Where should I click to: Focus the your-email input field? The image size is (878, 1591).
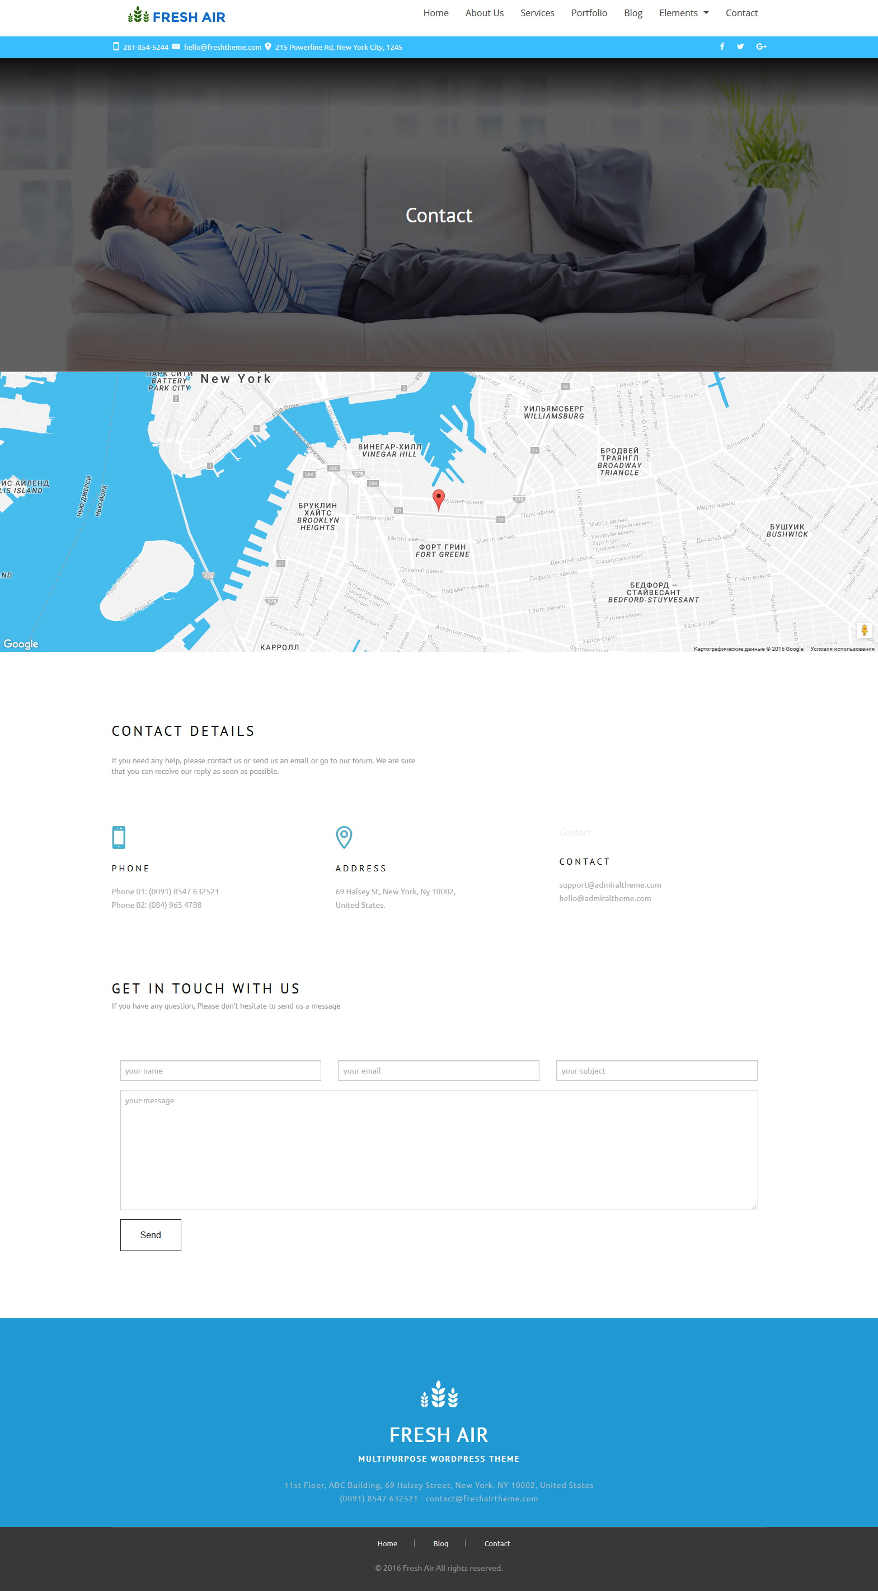439,1070
